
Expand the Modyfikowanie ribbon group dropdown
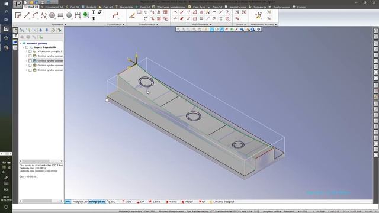pos(211,24)
